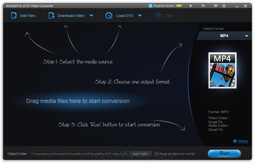The image size is (255, 163).
Task: Click the Clear label
Action: click(x=169, y=16)
